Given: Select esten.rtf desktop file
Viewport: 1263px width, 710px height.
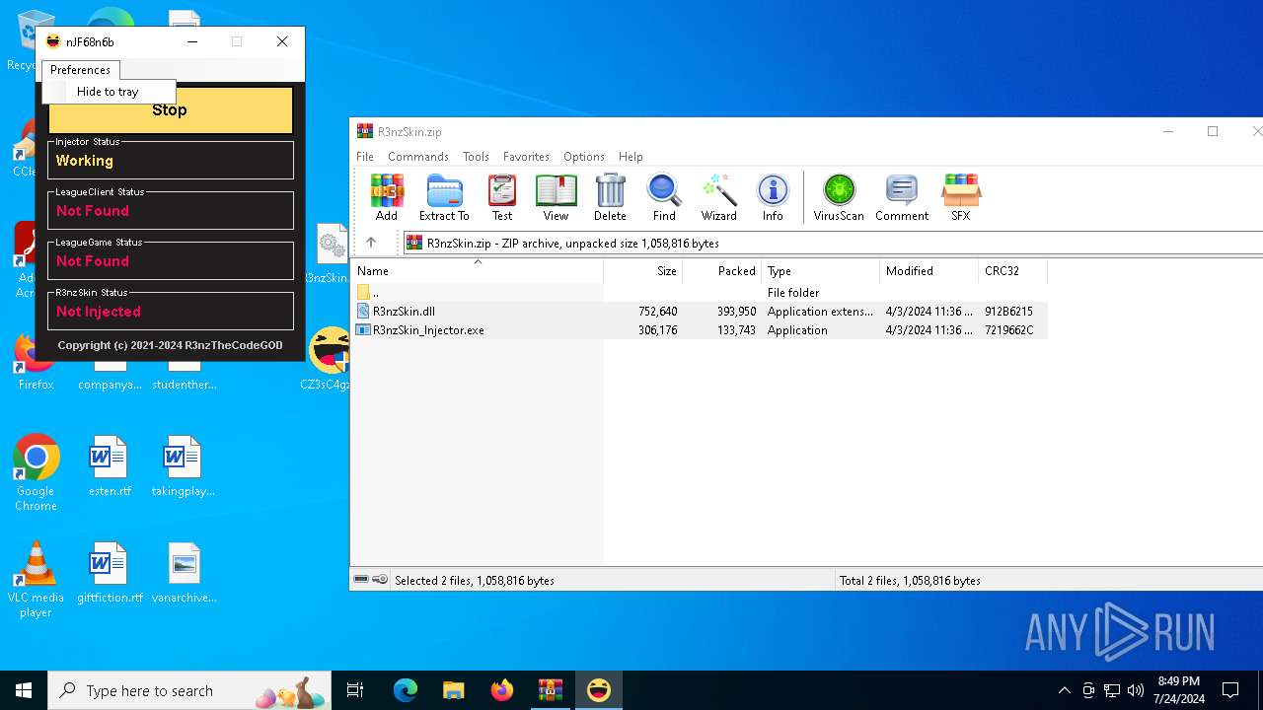Looking at the screenshot, I should [110, 466].
